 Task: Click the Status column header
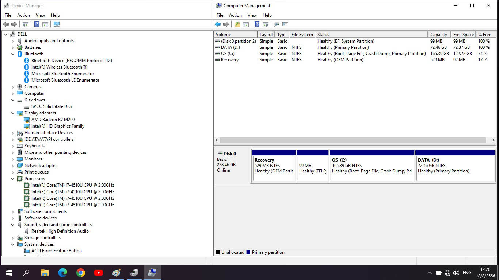point(371,35)
